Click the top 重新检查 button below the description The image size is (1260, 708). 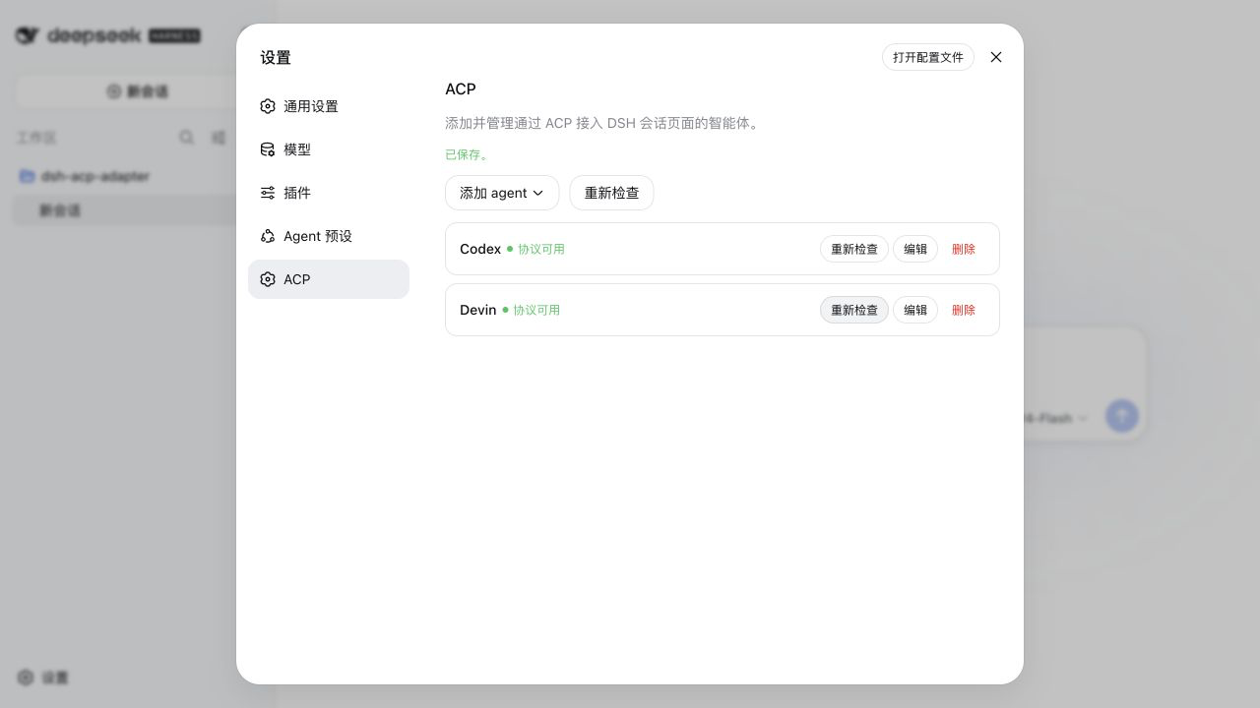[611, 193]
